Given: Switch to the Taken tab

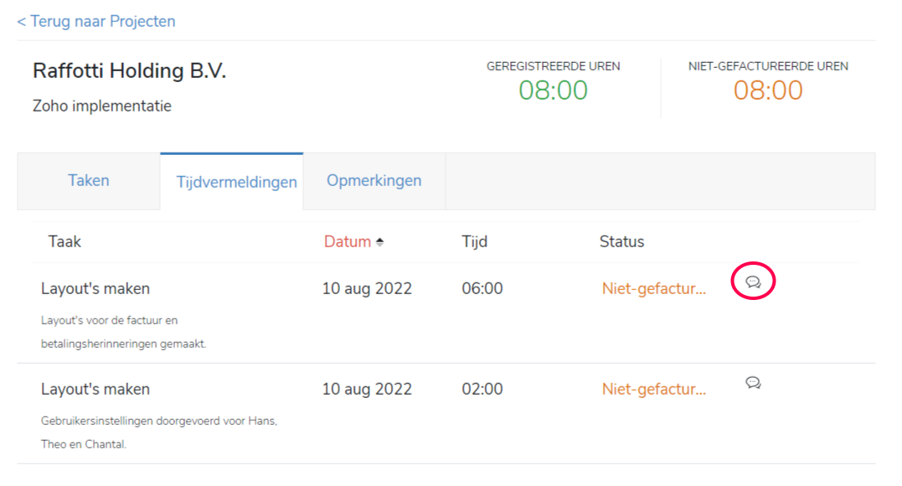Looking at the screenshot, I should click(89, 181).
